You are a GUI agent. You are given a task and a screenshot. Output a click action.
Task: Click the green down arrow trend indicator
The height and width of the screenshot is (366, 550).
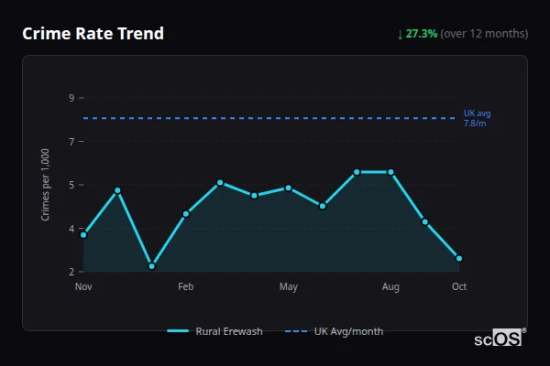tap(400, 34)
